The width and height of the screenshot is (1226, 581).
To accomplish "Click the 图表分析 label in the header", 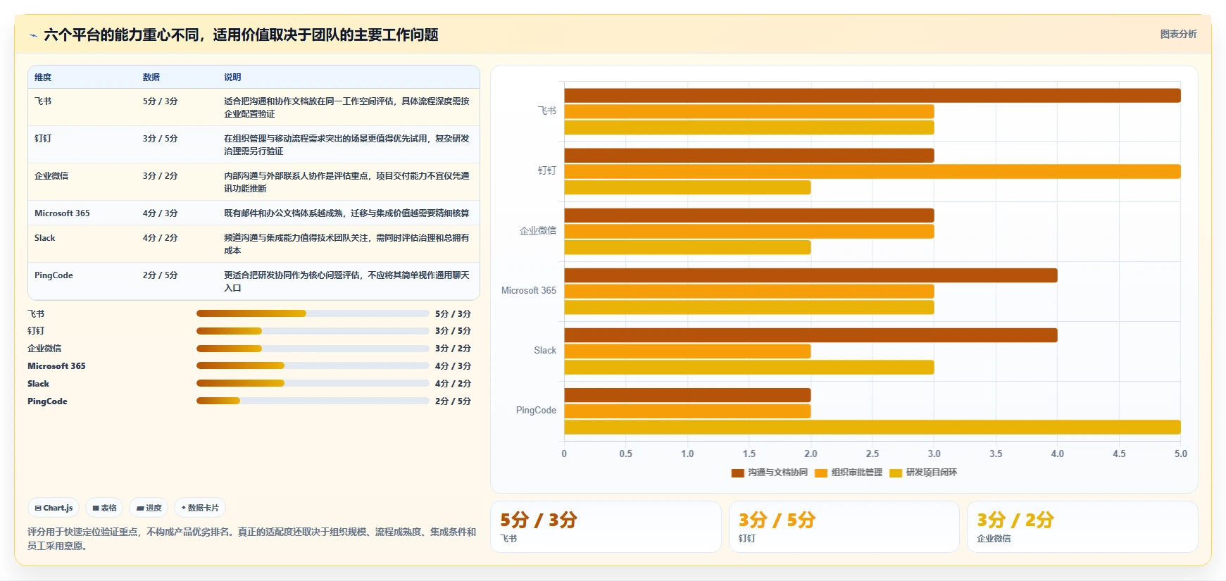I will [1178, 34].
